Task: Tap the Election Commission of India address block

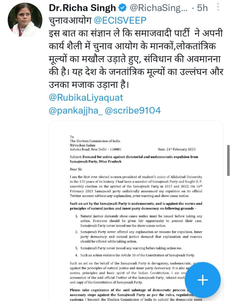Action: point(95,143)
